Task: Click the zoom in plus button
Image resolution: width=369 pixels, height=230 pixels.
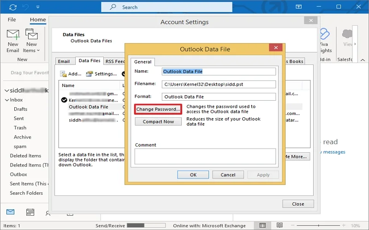Action: [344, 225]
